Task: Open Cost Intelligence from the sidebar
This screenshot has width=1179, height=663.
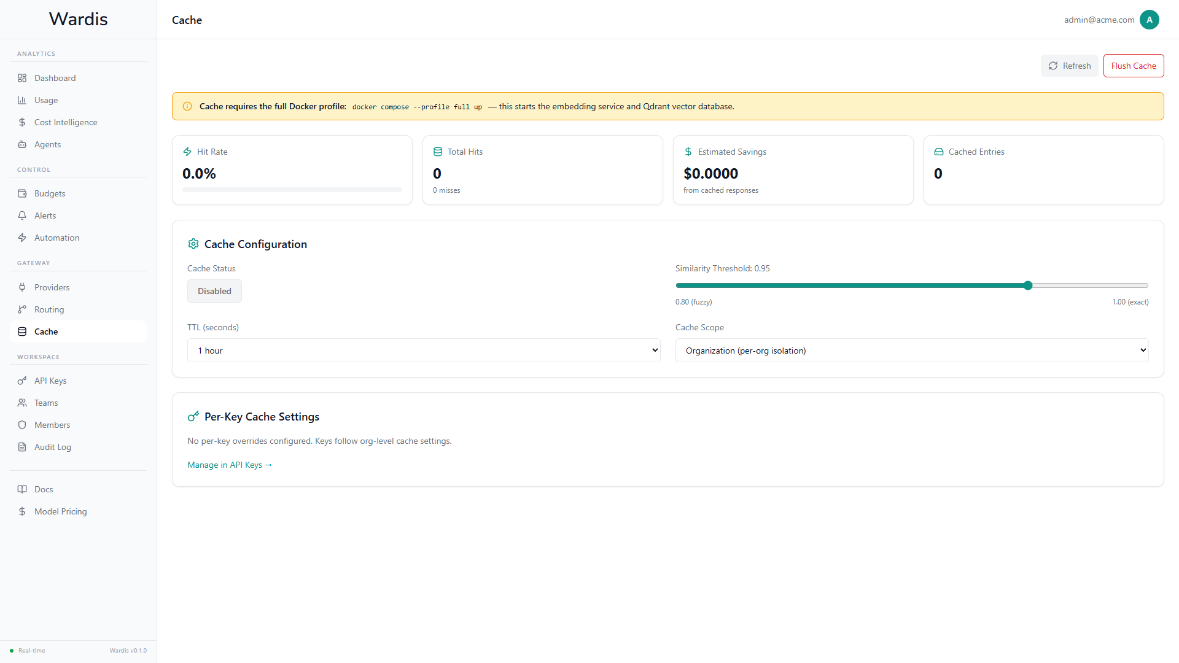Action: (78, 122)
